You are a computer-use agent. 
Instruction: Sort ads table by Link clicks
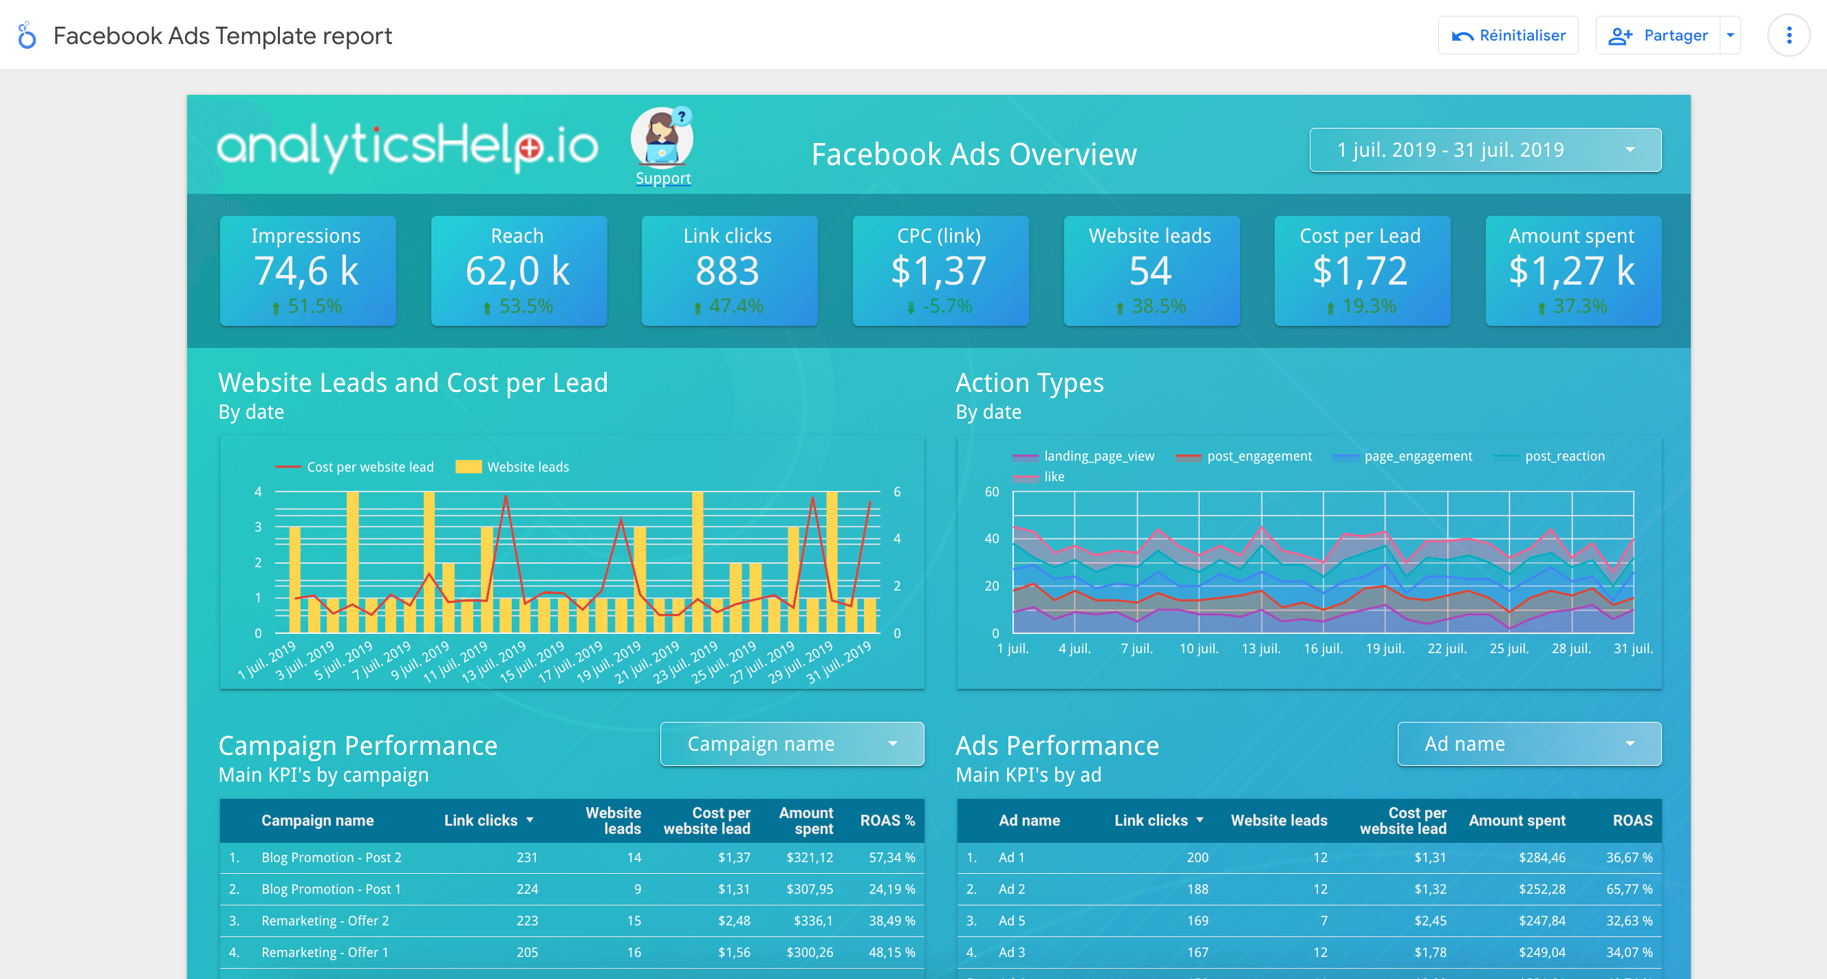1158,820
